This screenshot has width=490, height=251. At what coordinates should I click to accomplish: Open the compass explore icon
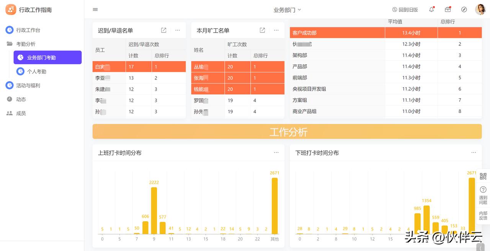[x=464, y=10]
